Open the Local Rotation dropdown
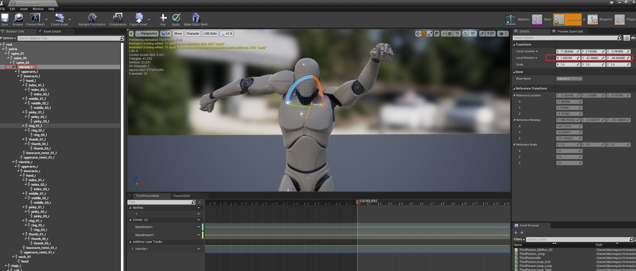Viewport: 636px width, 271px height. [x=536, y=58]
